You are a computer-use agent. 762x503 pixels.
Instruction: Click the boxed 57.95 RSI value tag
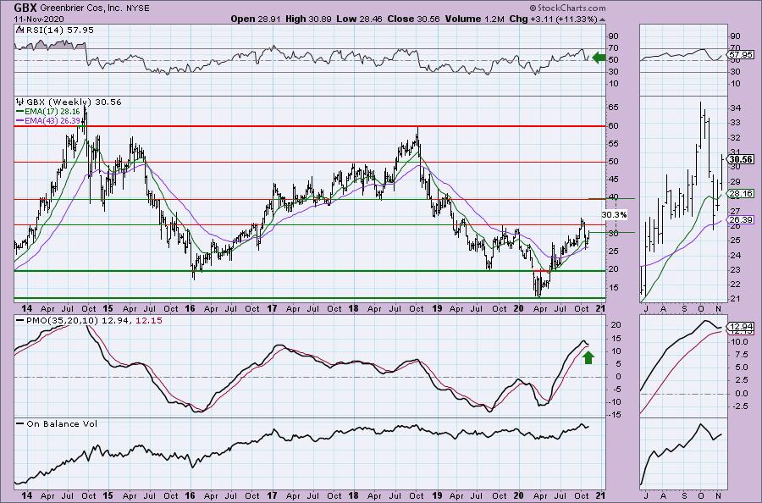(x=742, y=55)
